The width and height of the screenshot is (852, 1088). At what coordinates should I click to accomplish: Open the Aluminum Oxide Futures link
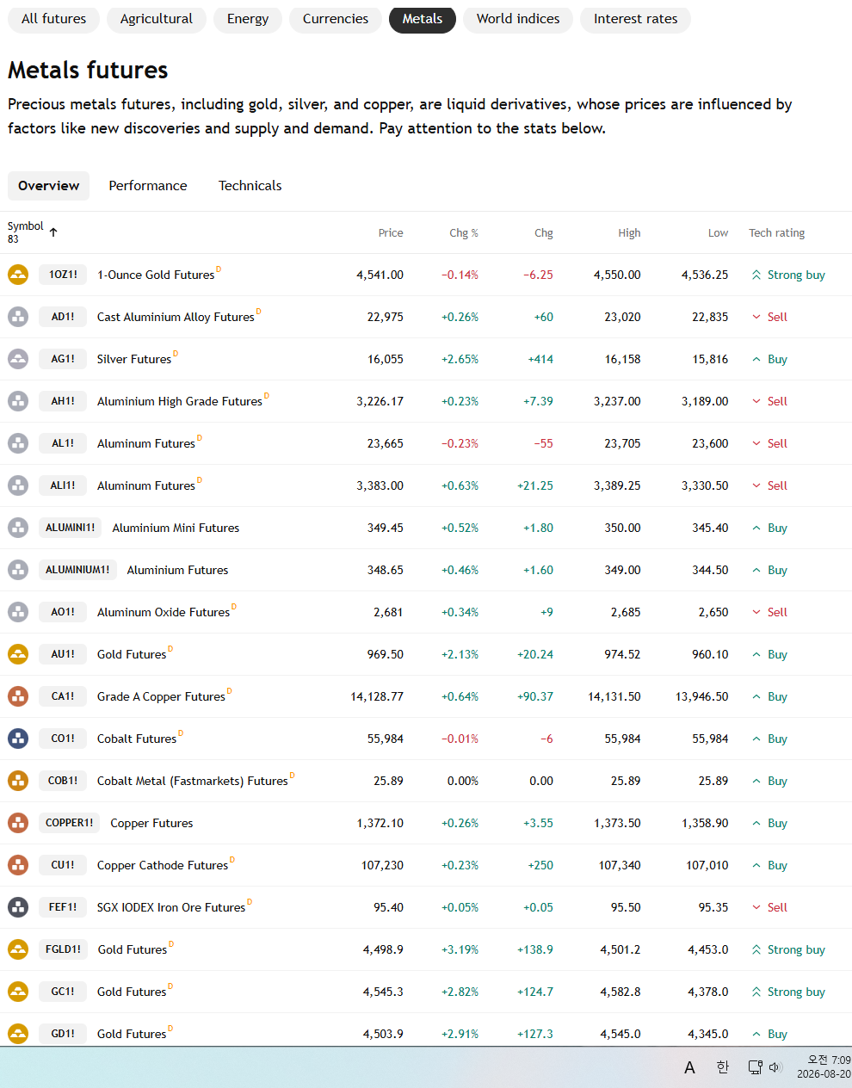click(x=164, y=613)
